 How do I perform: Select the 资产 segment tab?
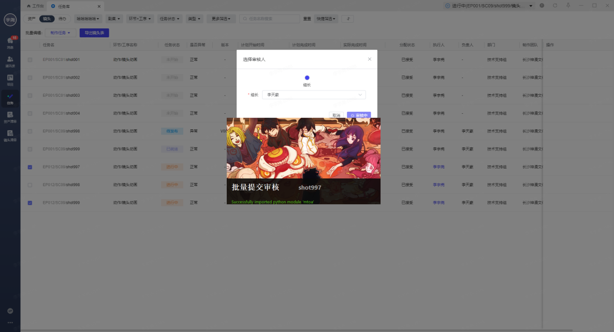[32, 19]
